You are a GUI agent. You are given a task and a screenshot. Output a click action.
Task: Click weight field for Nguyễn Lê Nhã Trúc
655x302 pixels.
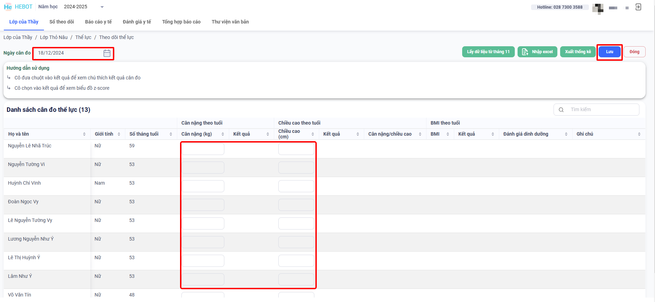(x=203, y=149)
